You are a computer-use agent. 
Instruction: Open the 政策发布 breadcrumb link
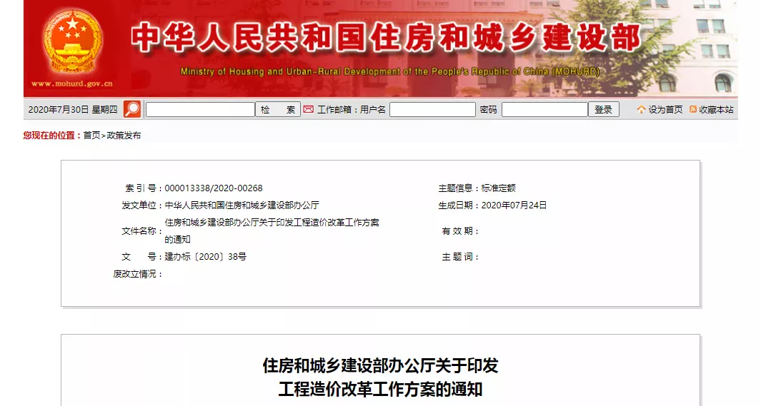pos(124,136)
